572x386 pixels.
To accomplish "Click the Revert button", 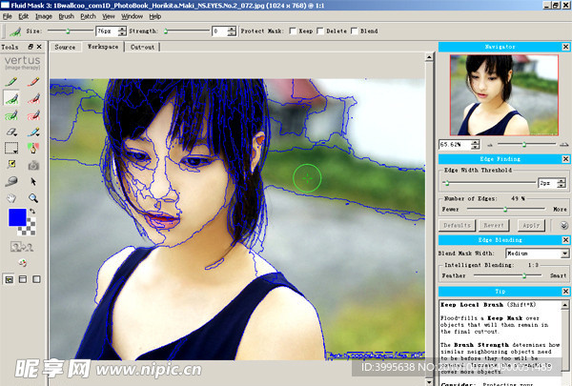I will (x=494, y=226).
